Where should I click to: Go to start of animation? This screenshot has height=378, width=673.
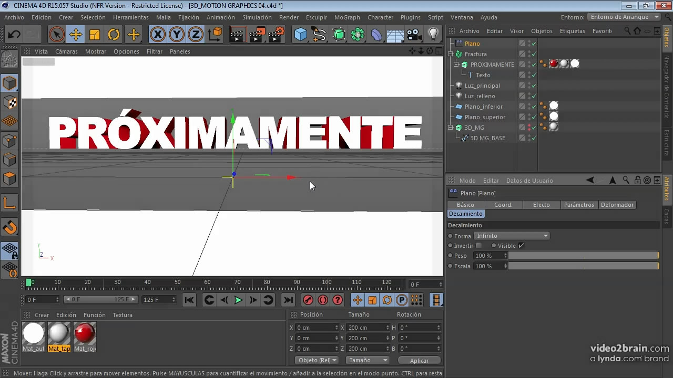189,300
